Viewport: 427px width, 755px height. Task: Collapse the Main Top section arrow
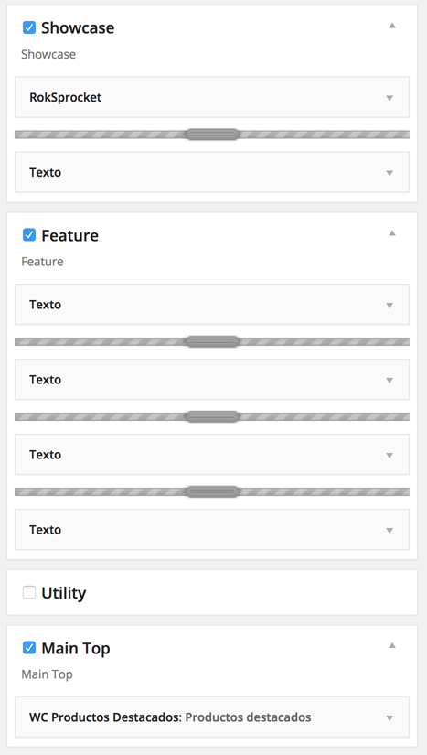392,646
